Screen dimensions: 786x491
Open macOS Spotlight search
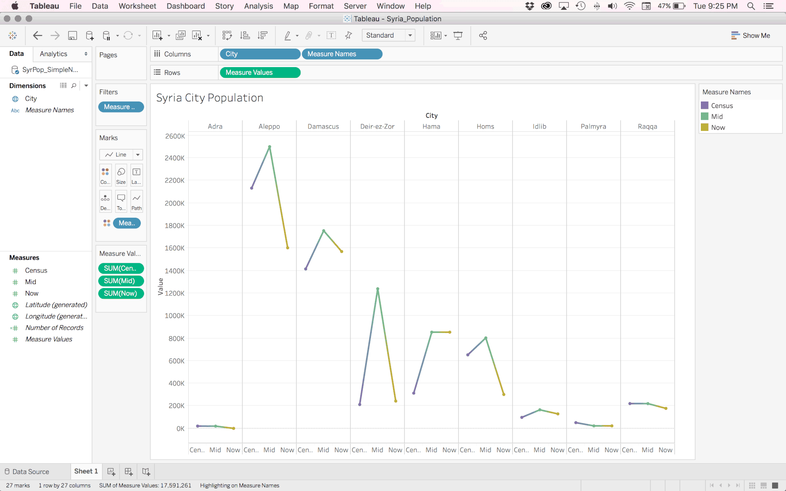(751, 6)
